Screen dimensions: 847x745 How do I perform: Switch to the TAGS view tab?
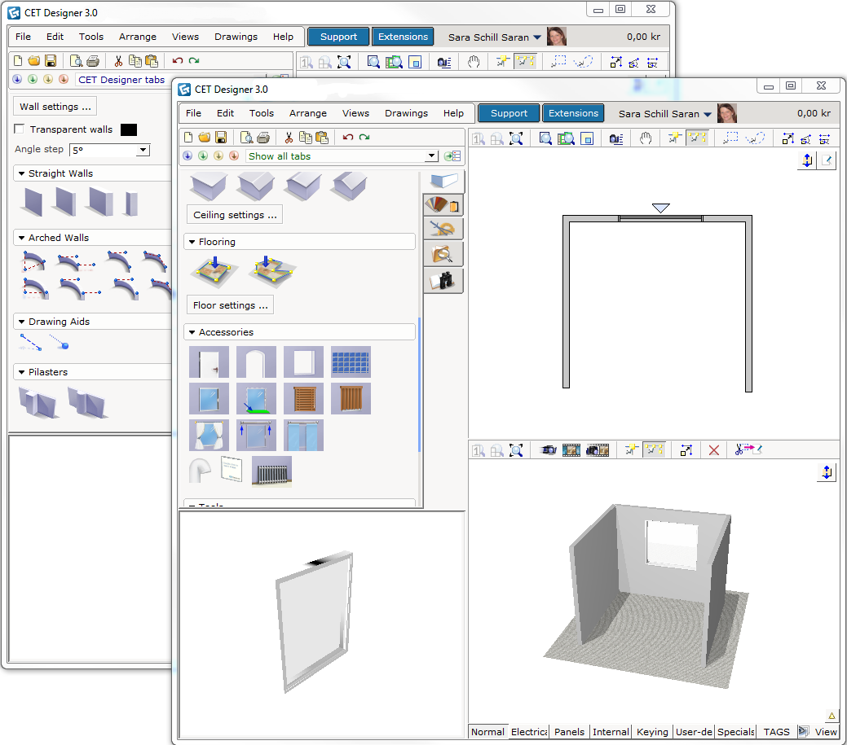pyautogui.click(x=776, y=731)
